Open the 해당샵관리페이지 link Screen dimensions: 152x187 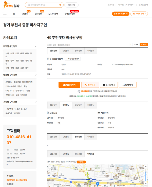pos(105,96)
